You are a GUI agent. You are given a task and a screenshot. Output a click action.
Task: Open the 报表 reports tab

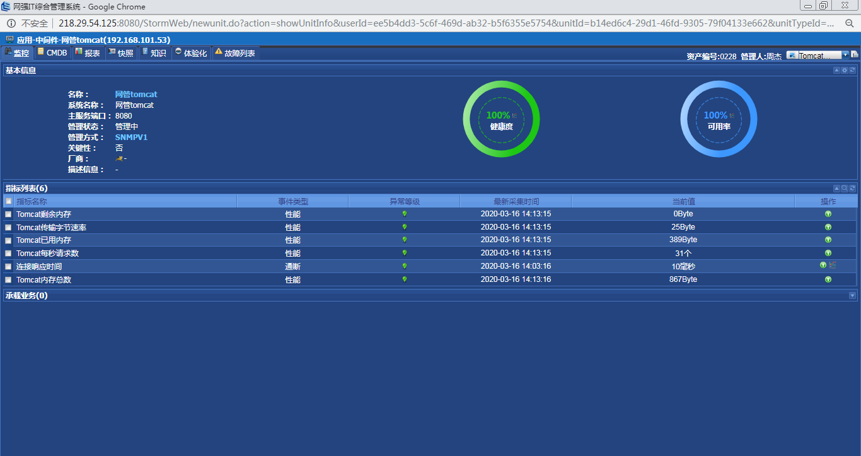click(88, 53)
